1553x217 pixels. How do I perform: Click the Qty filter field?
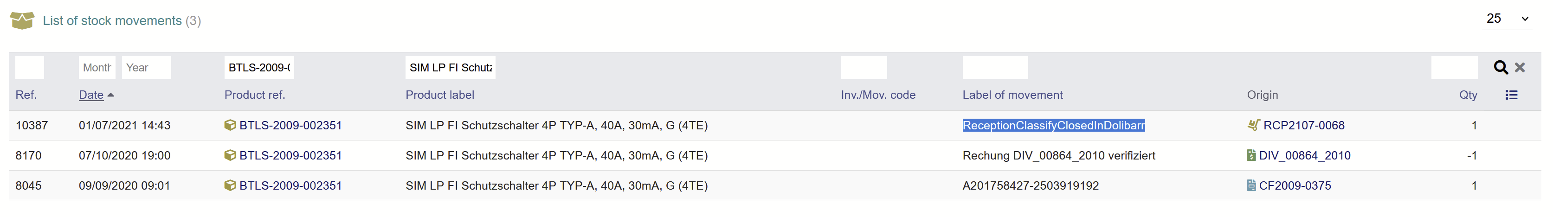click(1454, 68)
